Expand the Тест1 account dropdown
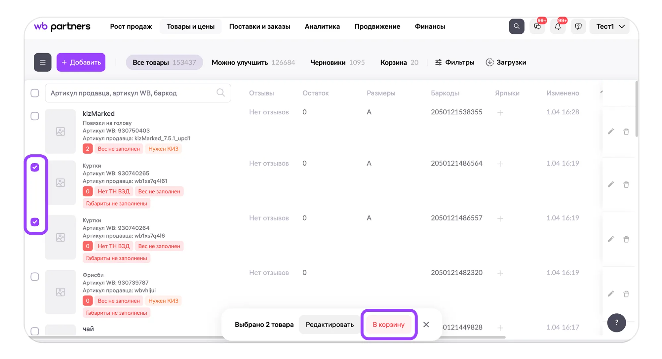The image size is (662, 359). 610,26
